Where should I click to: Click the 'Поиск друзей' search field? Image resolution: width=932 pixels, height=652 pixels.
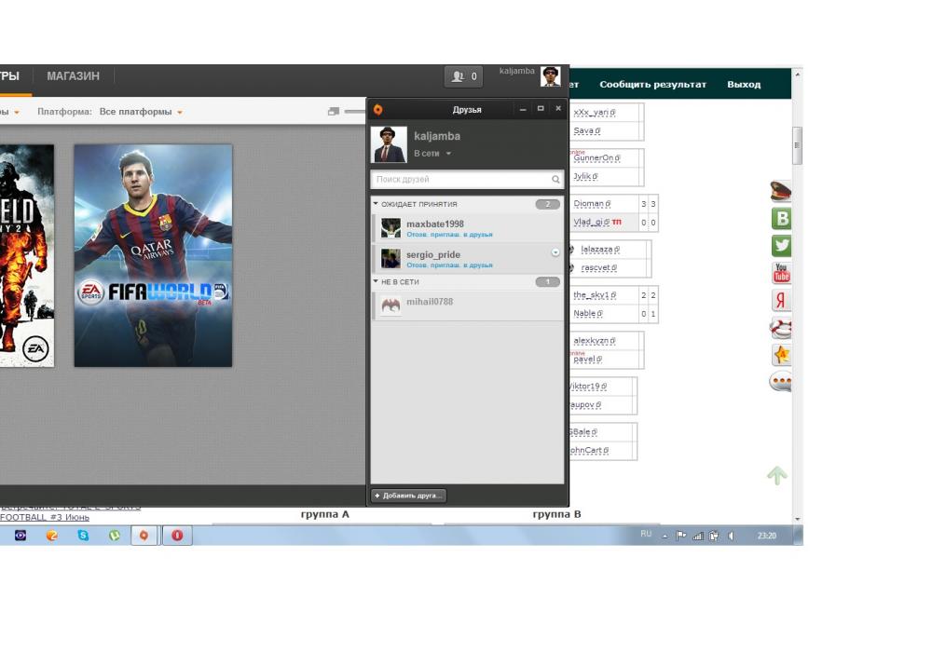click(x=461, y=179)
